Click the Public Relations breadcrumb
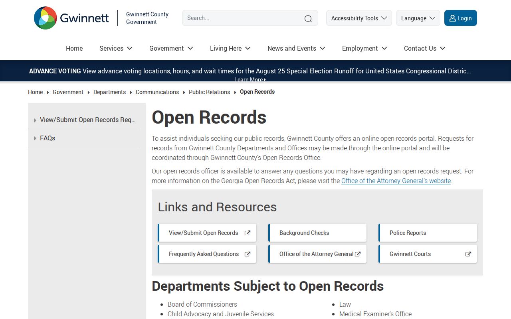Screen dimensions: 511x319 209,92
